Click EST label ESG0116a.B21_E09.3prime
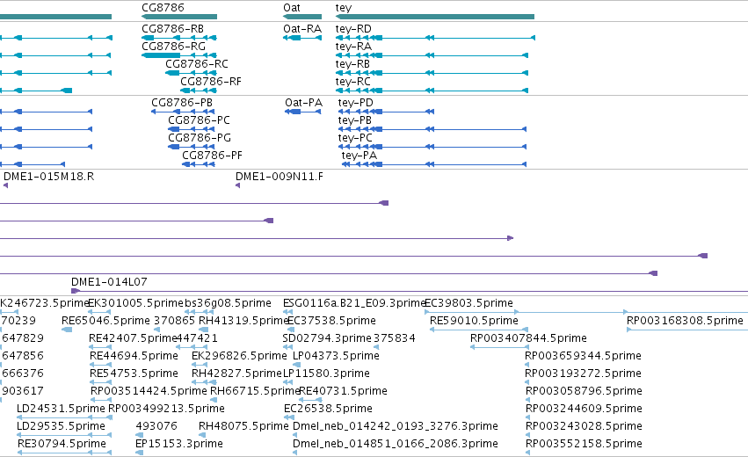The image size is (748, 457). [x=353, y=303]
